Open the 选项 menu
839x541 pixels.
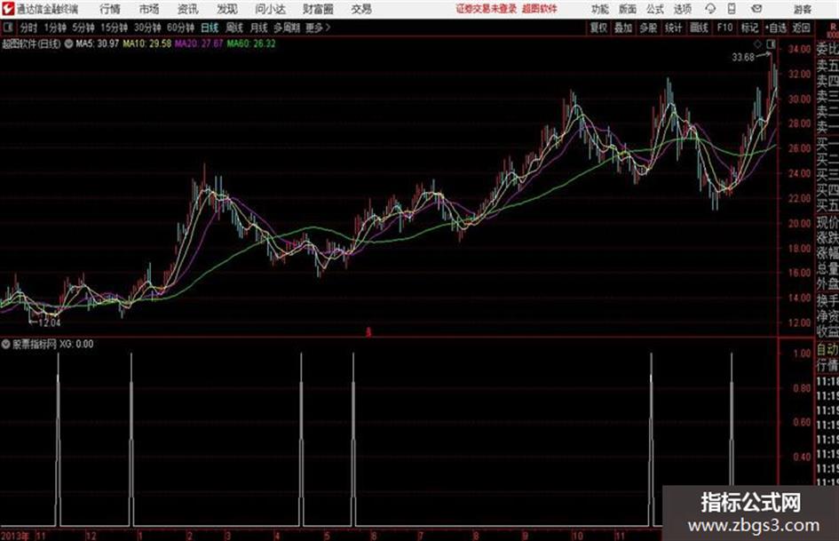pyautogui.click(x=683, y=9)
